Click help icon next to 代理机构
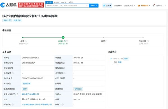 pos(13,105)
